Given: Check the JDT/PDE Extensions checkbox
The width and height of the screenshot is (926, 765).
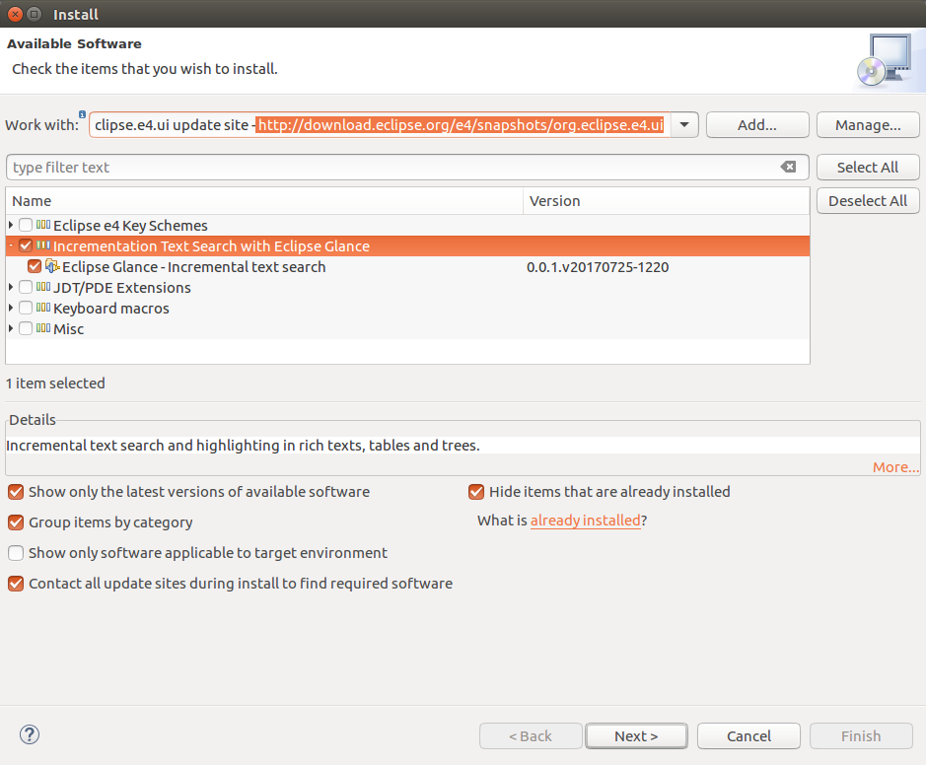Looking at the screenshot, I should click(26, 287).
